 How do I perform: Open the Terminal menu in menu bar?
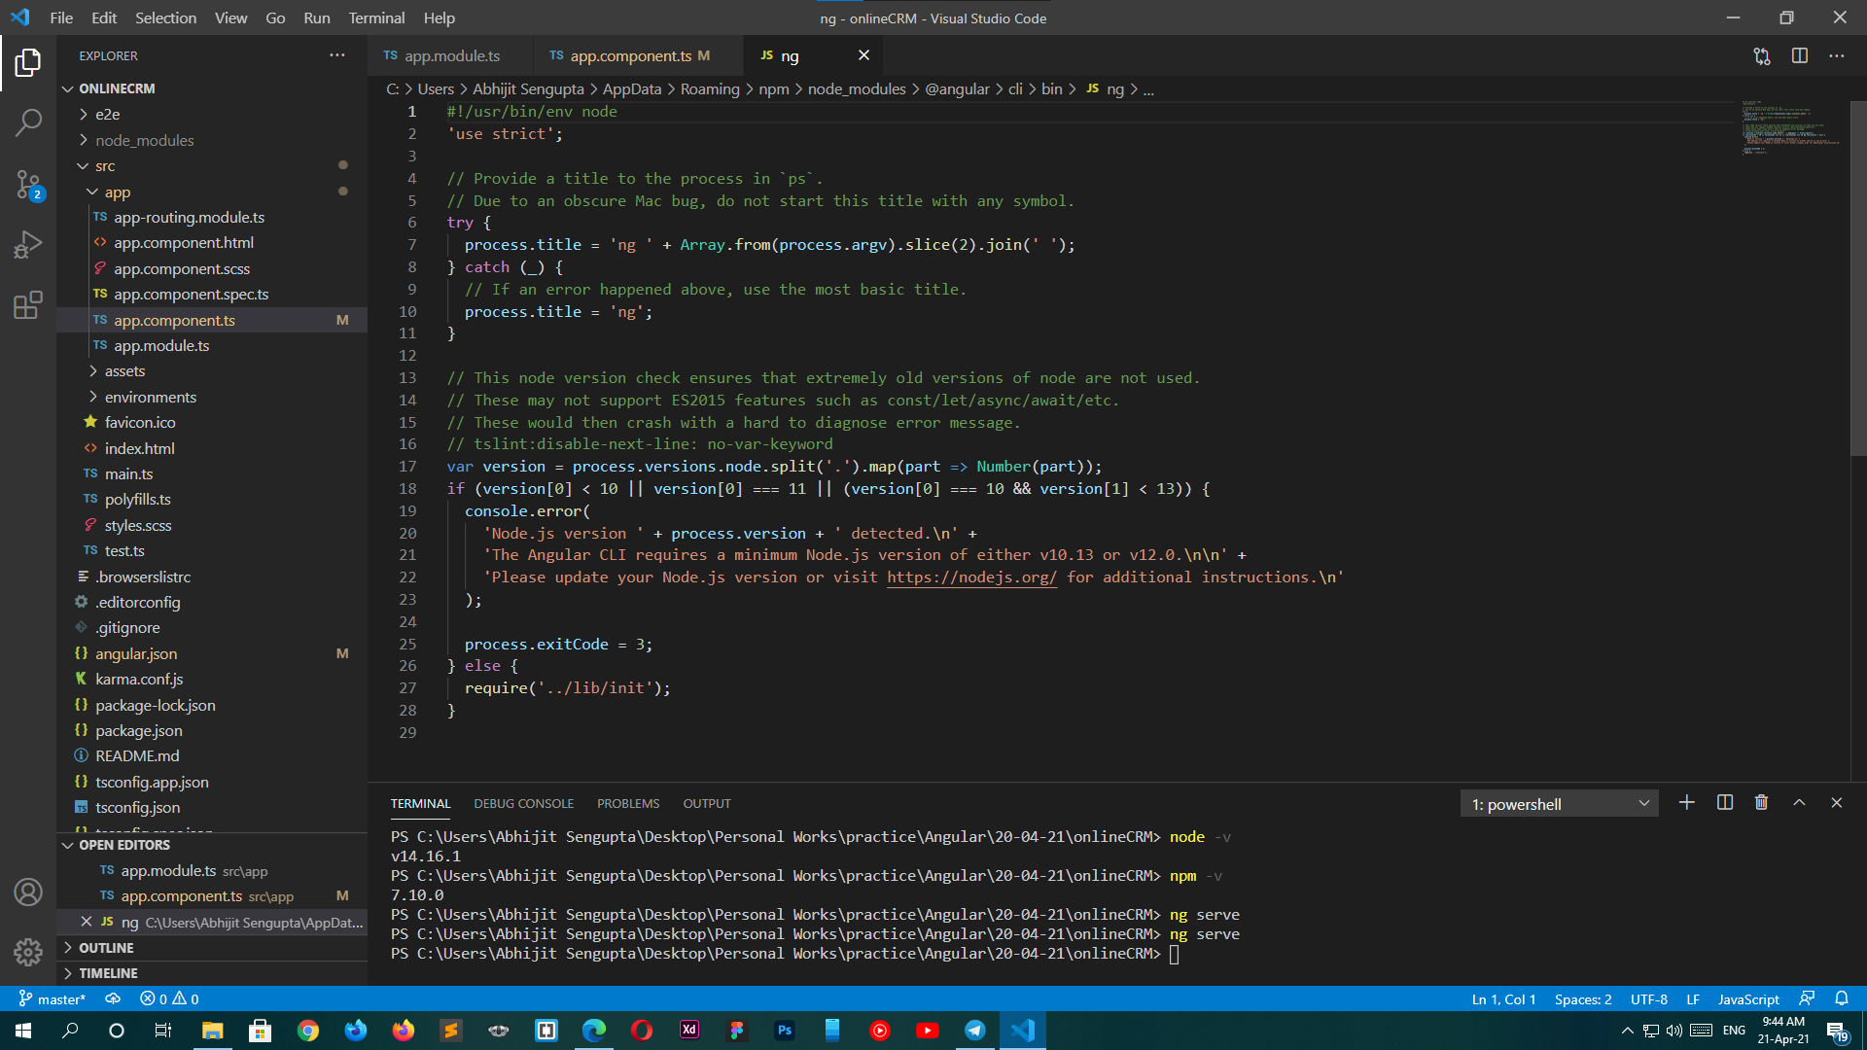click(376, 17)
